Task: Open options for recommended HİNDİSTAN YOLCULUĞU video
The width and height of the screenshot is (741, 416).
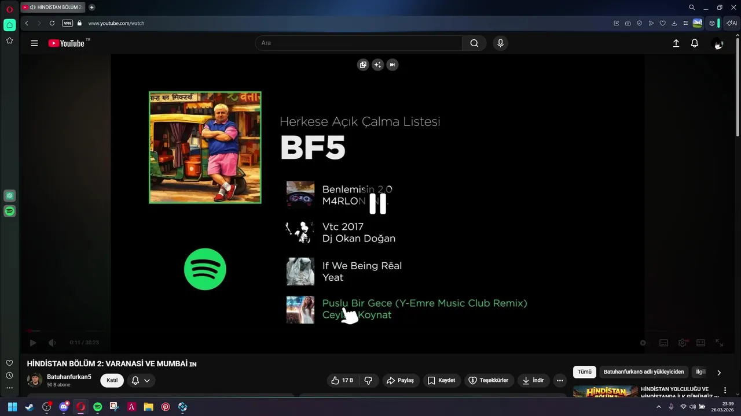Action: click(725, 391)
